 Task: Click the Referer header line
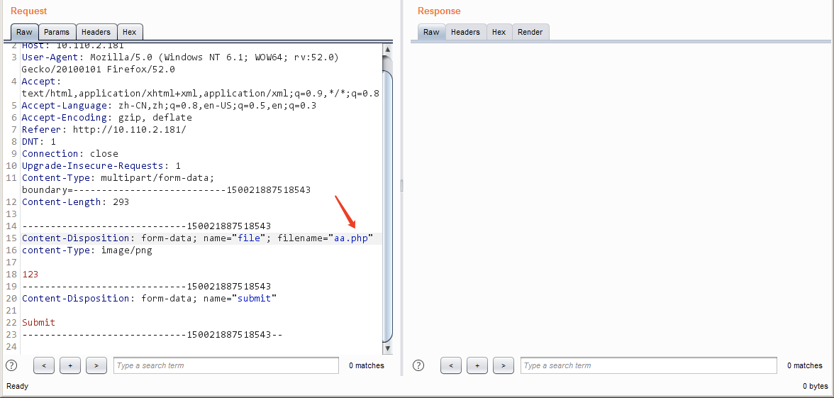pos(104,129)
